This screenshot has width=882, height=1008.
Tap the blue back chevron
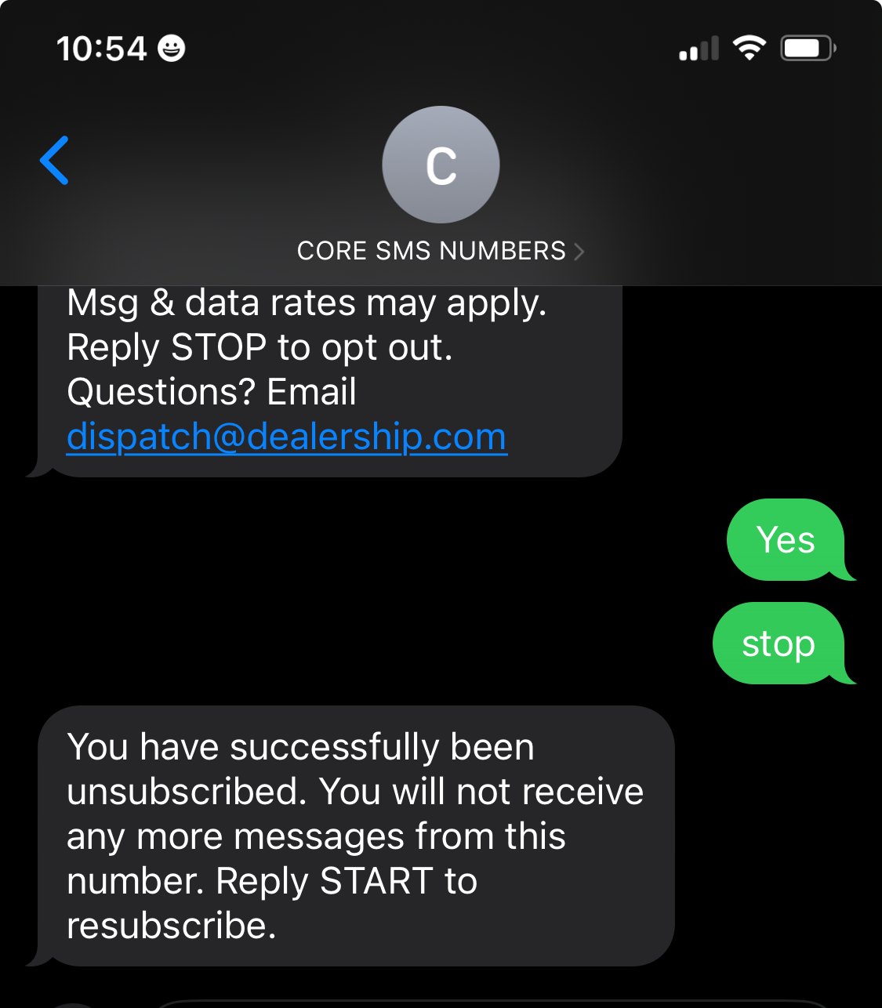tap(55, 161)
